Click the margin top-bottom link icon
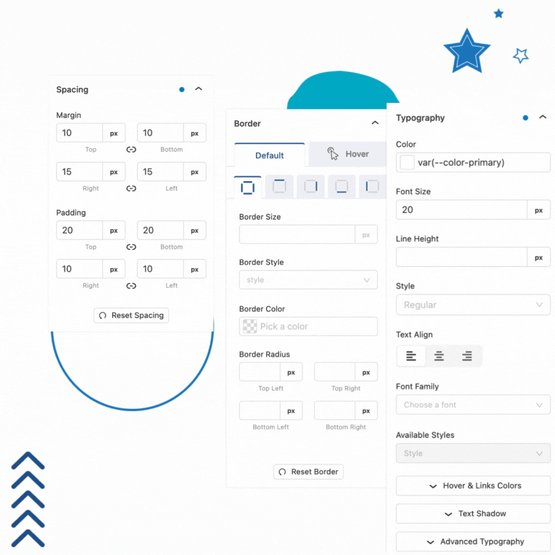The height and width of the screenshot is (555, 555). point(131,149)
